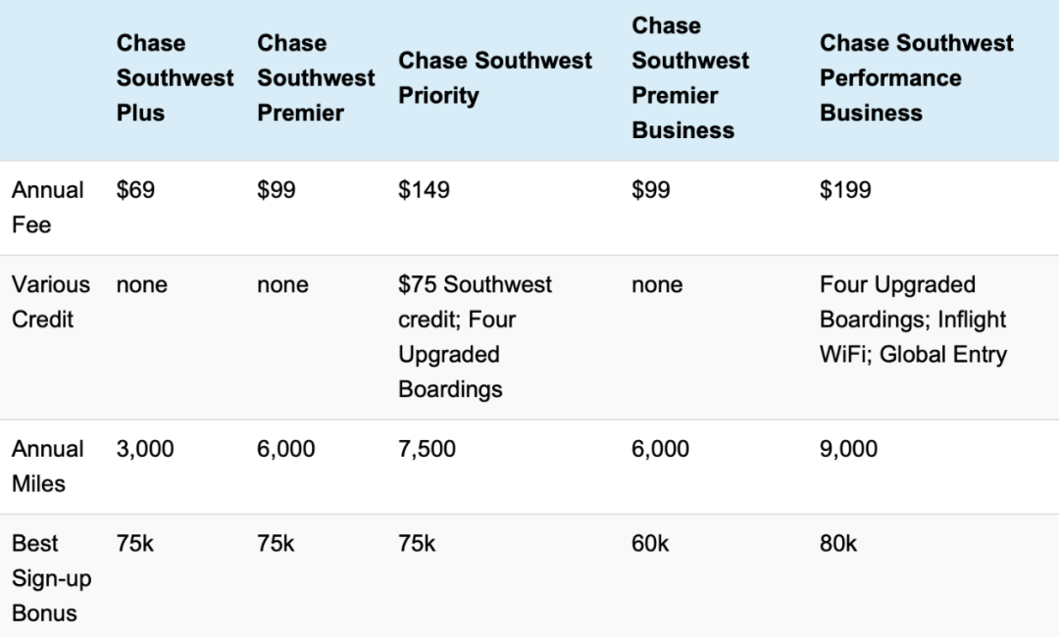
Task: Click the Chase Southwest Priority header
Action: pos(495,77)
